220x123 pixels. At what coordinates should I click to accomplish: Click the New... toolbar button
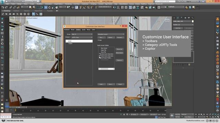(102, 38)
